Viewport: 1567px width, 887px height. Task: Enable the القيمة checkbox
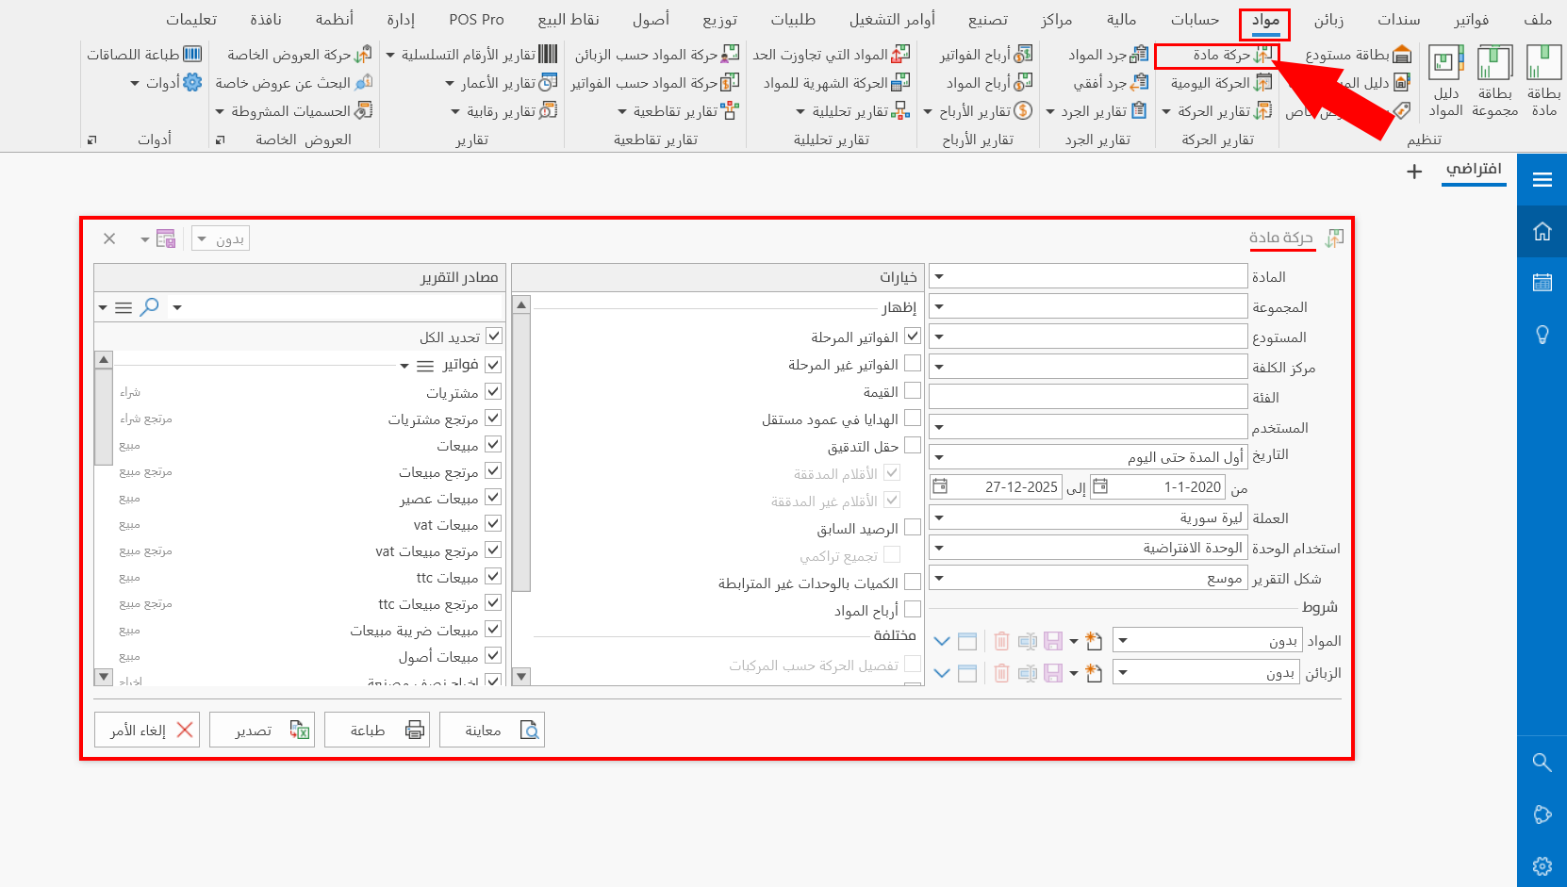coord(912,390)
